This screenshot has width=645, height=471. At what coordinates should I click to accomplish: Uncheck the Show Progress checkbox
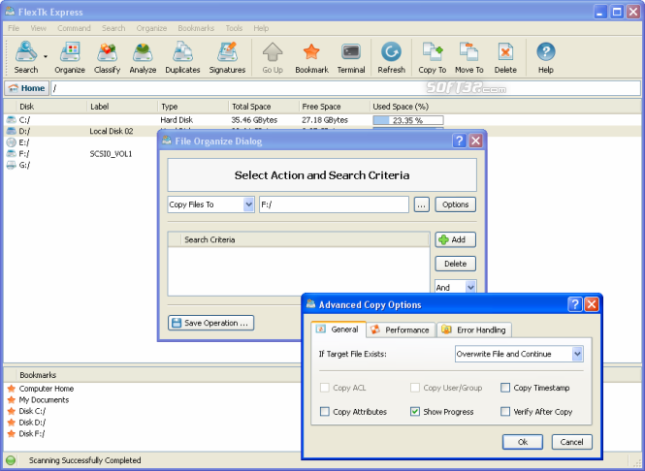pos(415,412)
